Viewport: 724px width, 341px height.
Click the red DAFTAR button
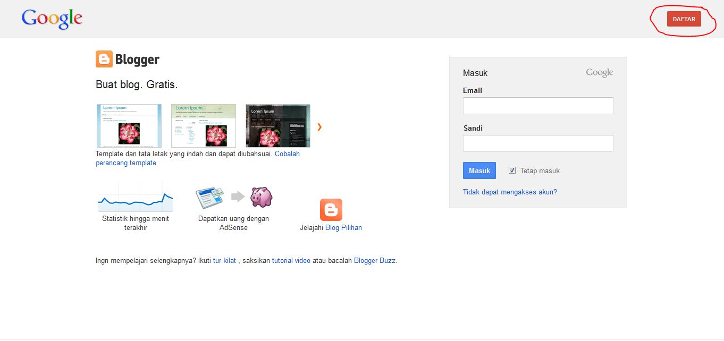[x=684, y=19]
